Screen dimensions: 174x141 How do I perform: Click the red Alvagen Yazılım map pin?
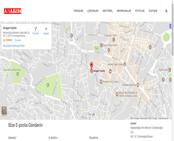(x=91, y=66)
